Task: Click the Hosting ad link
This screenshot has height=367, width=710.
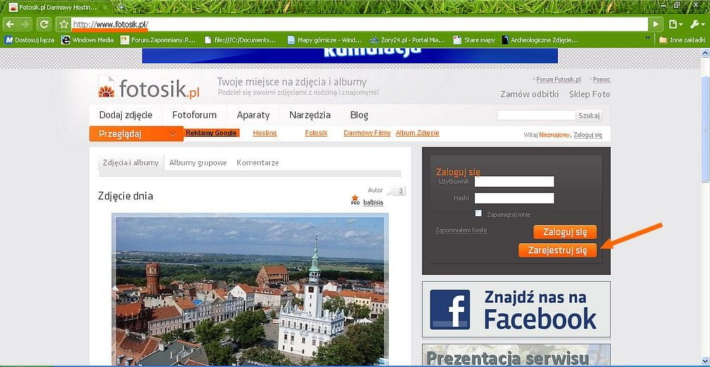Action: 265,132
